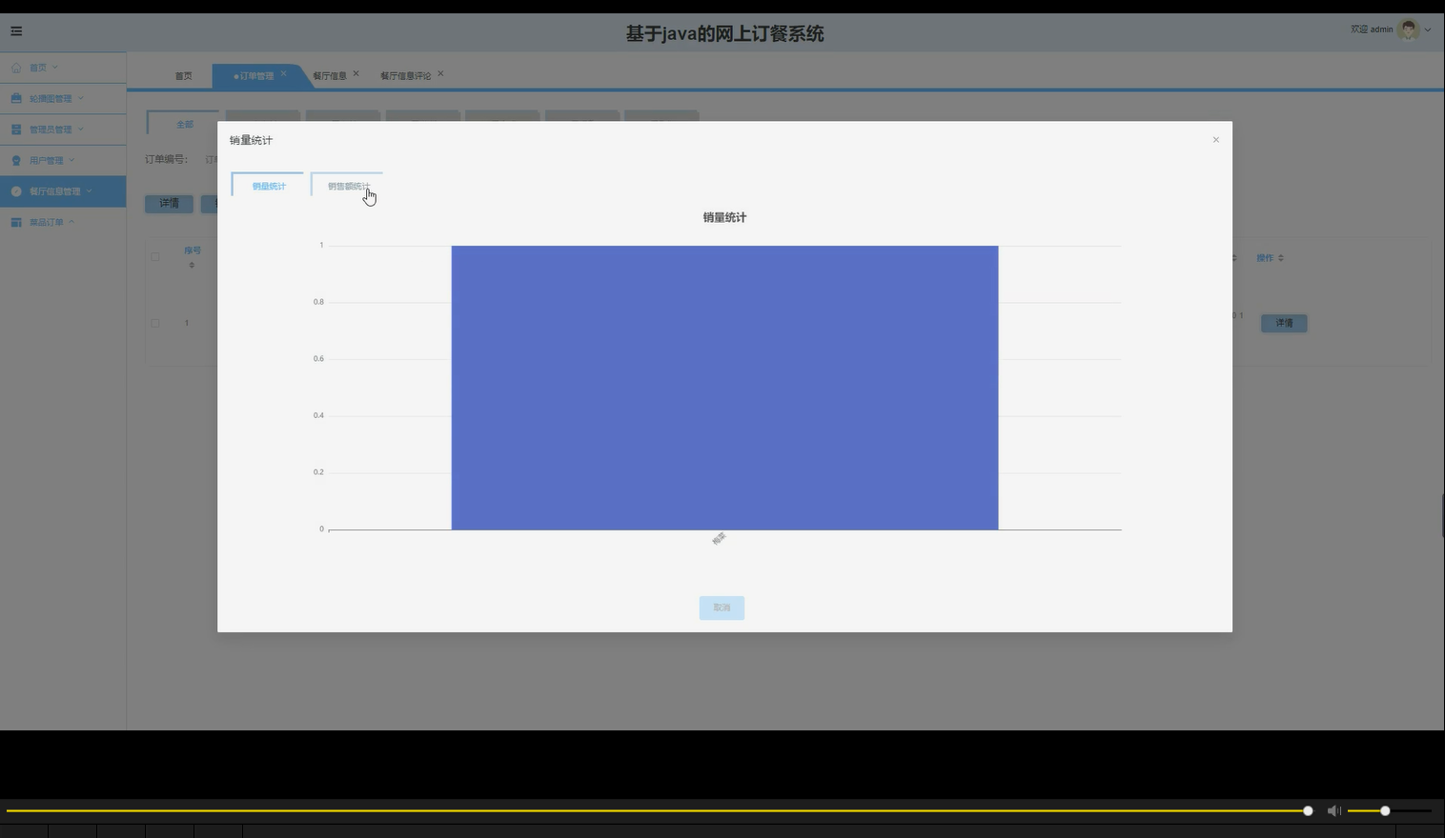Click the 餐厅信息管理 sidebar icon
Image resolution: width=1445 pixels, height=838 pixels.
14,190
